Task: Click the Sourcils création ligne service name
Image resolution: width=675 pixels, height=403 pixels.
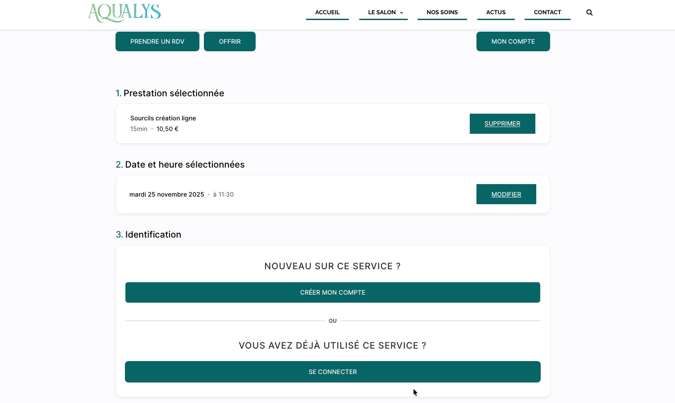Action: (163, 118)
